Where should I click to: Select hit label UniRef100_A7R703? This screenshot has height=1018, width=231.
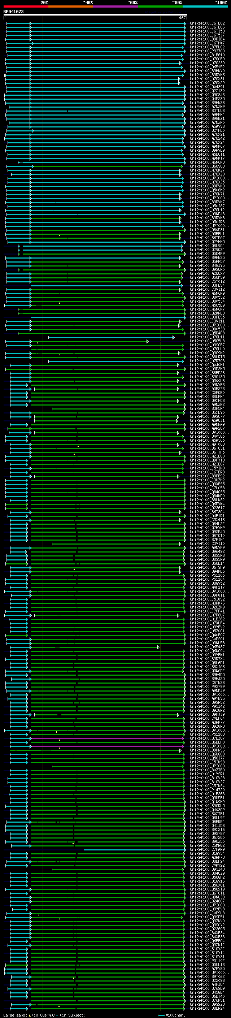point(207,361)
